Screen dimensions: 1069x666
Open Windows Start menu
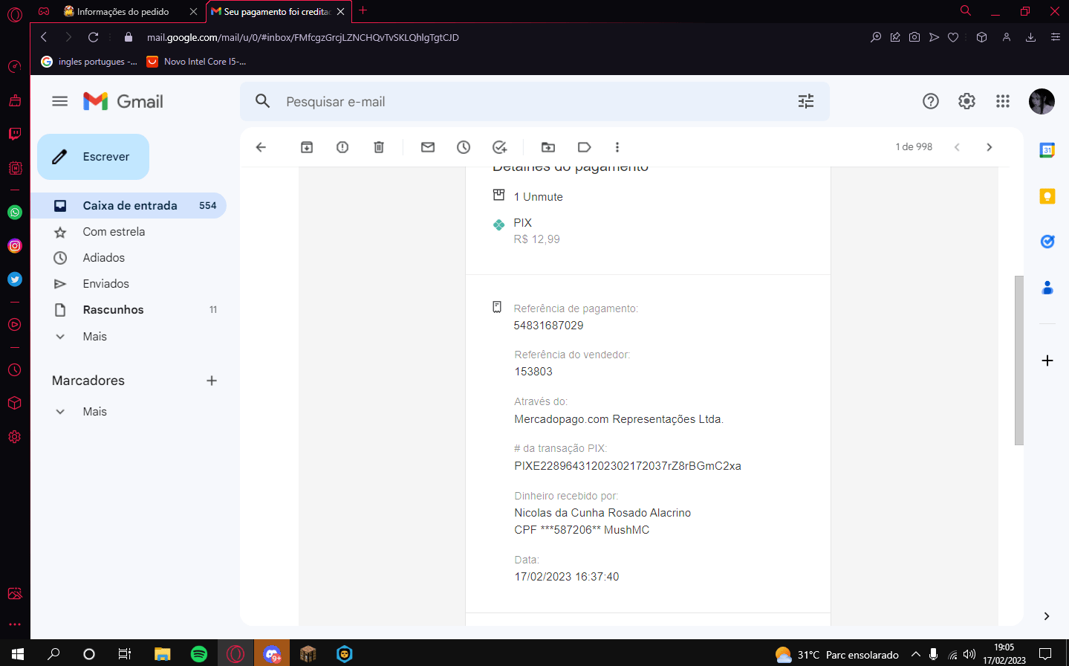click(18, 654)
